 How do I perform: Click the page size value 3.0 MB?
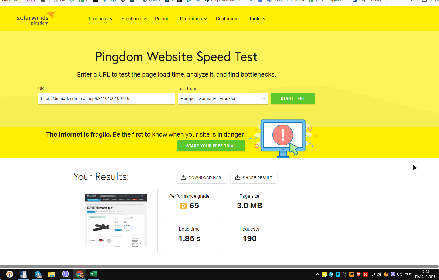pyautogui.click(x=249, y=206)
